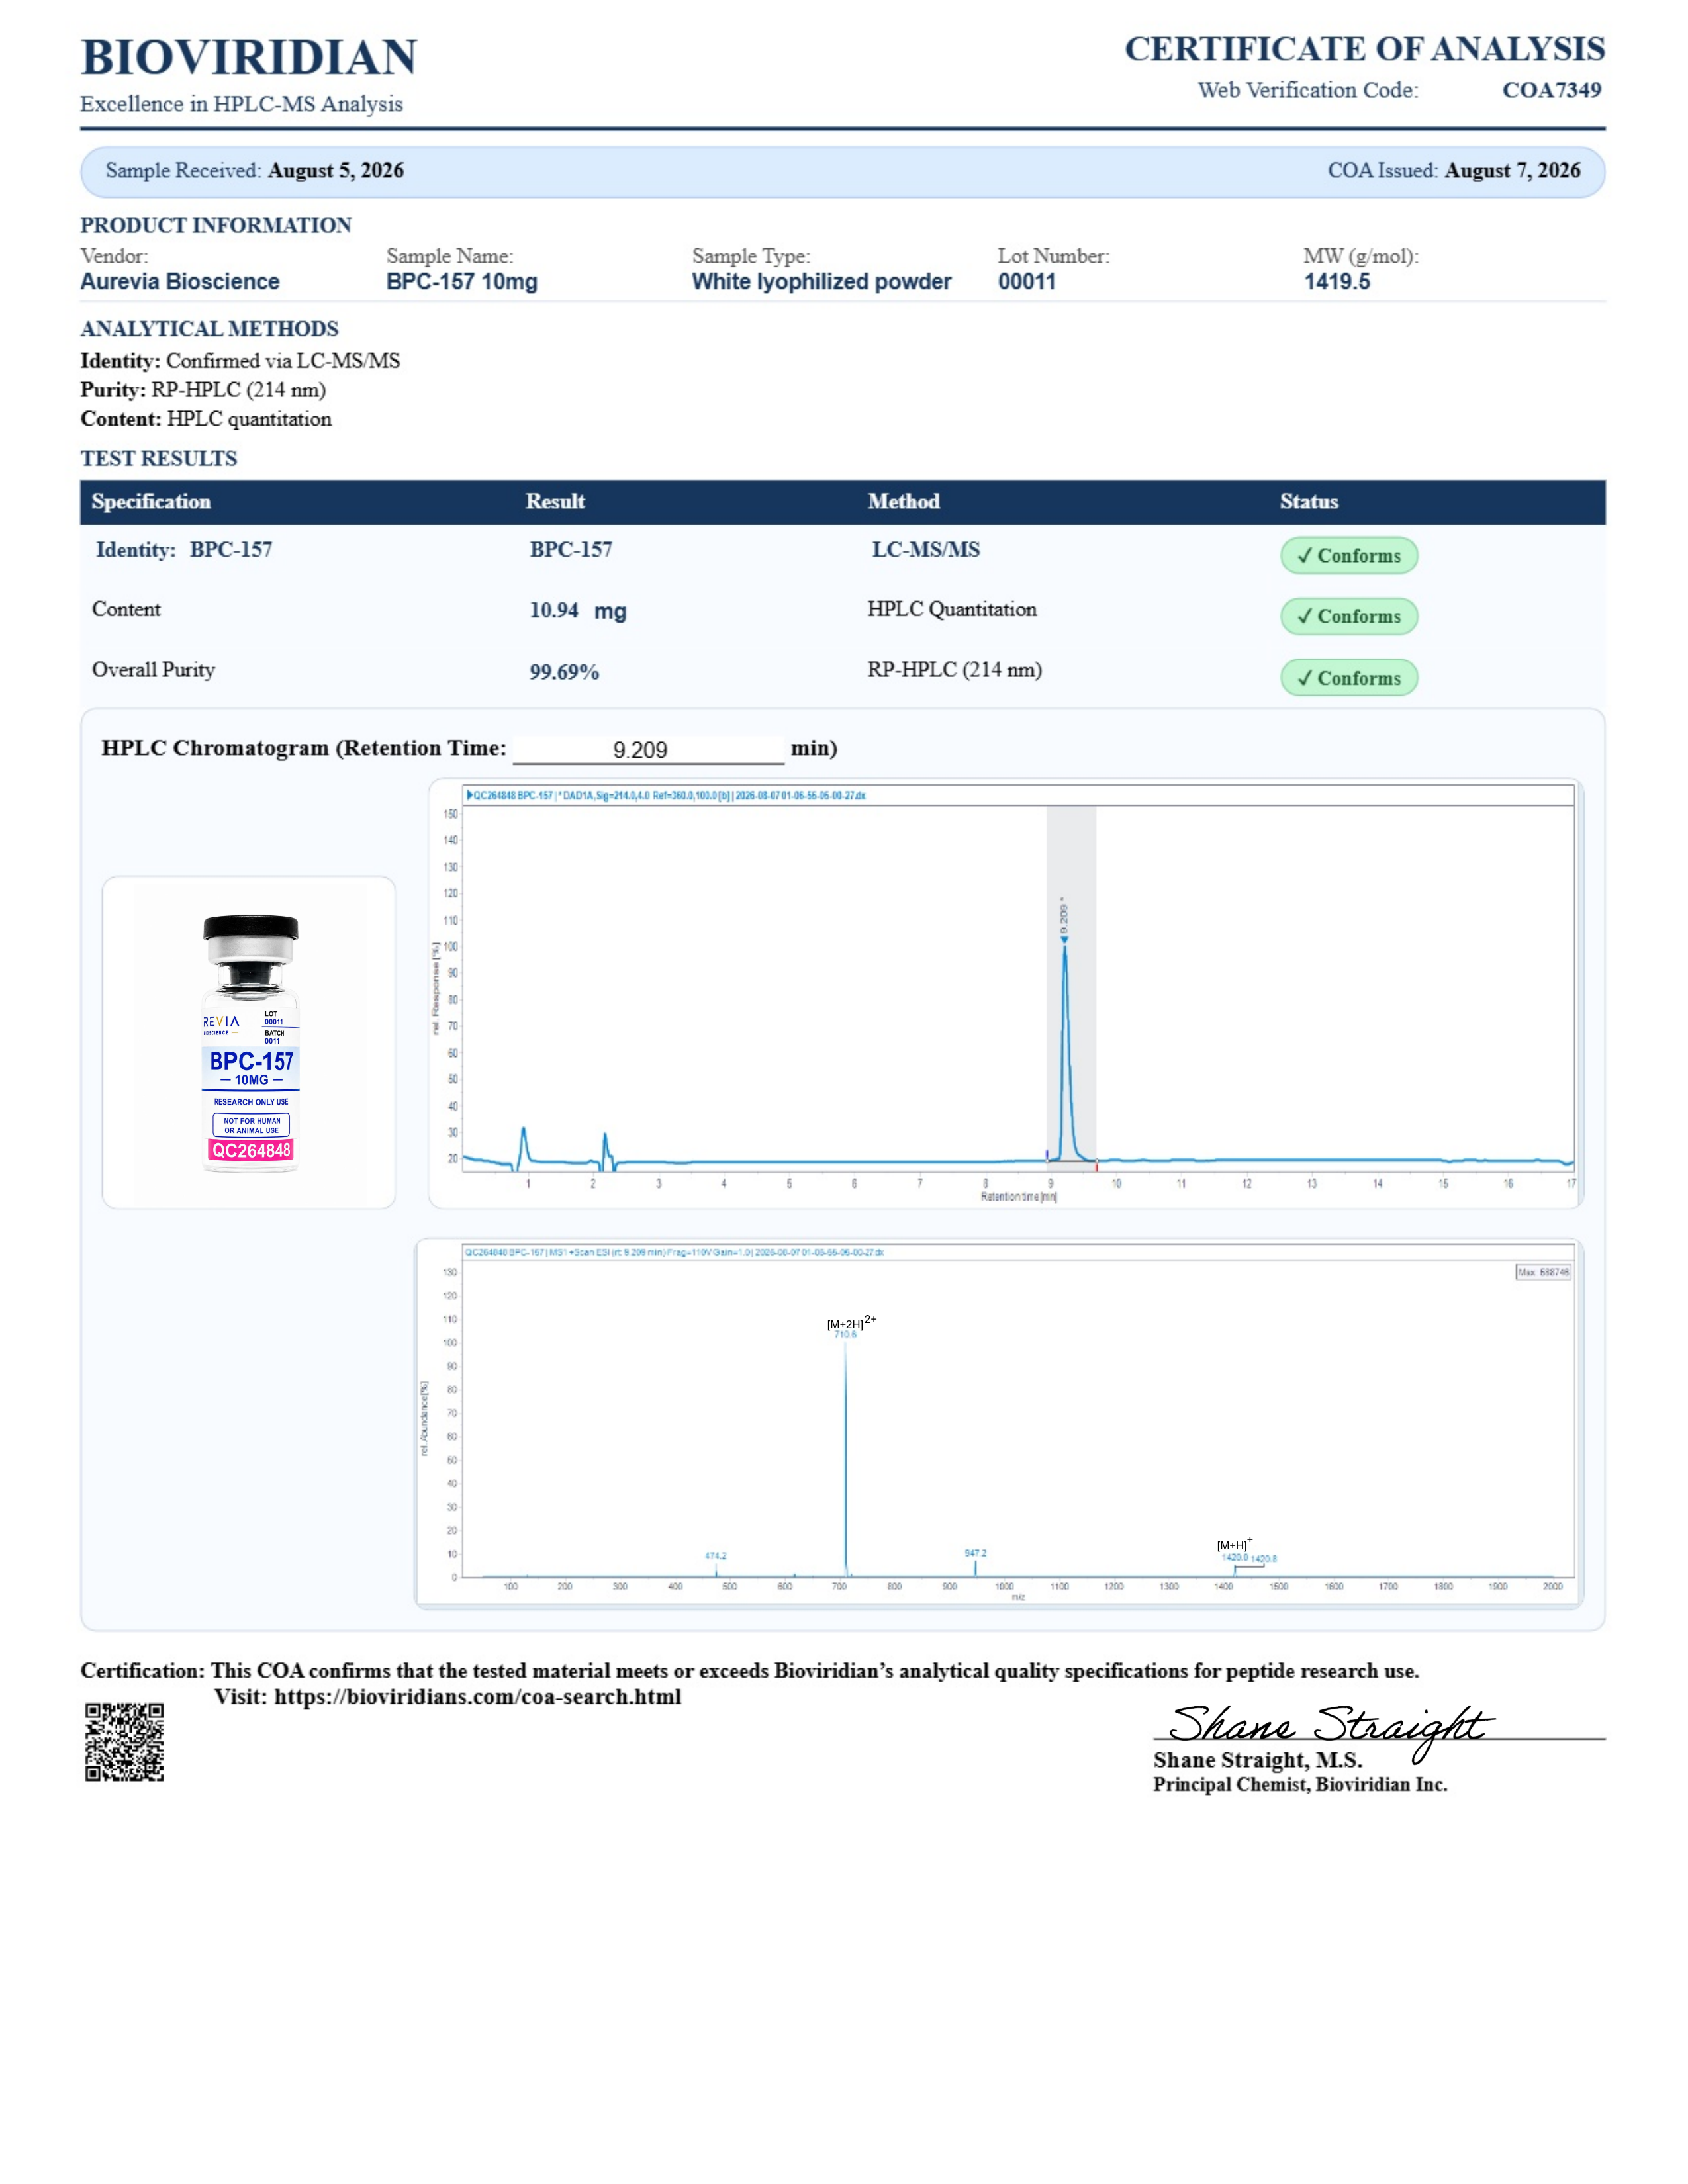This screenshot has height=2184, width=1688.
Task: Click sample type White lyophilized powder
Action: pos(821,282)
